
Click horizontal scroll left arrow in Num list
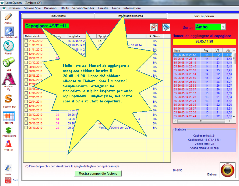click(175, 121)
